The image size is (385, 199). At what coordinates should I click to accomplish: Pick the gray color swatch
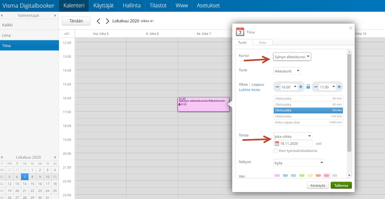click(x=335, y=176)
